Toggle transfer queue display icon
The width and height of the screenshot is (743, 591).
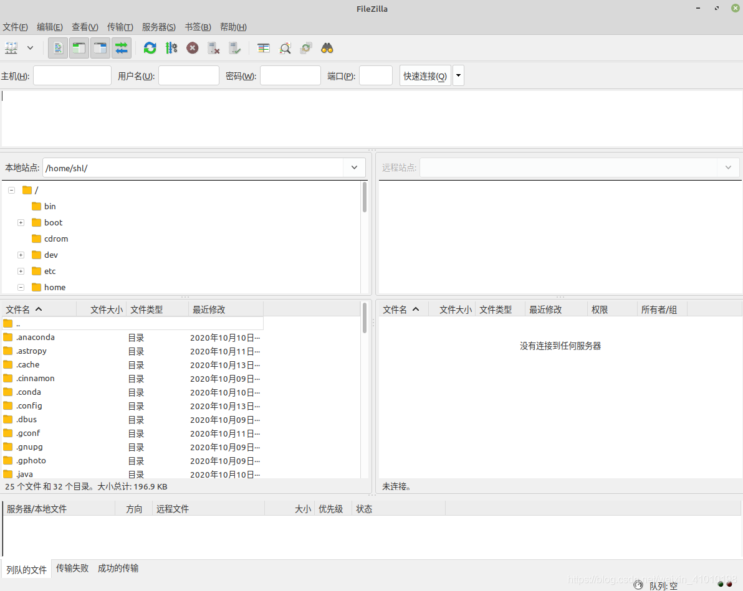[122, 48]
